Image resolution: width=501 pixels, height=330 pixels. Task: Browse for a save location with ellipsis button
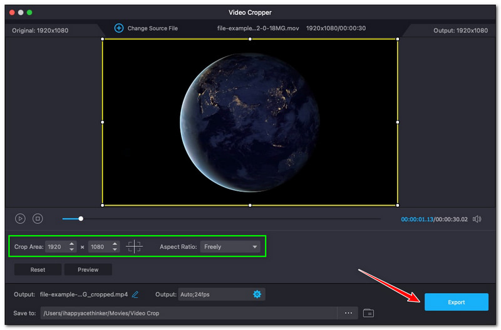point(348,313)
